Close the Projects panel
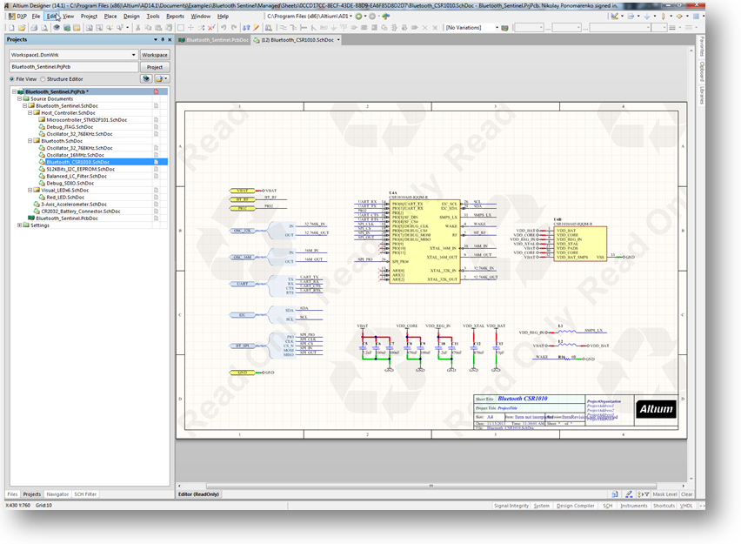Image resolution: width=741 pixels, height=544 pixels. coord(170,40)
